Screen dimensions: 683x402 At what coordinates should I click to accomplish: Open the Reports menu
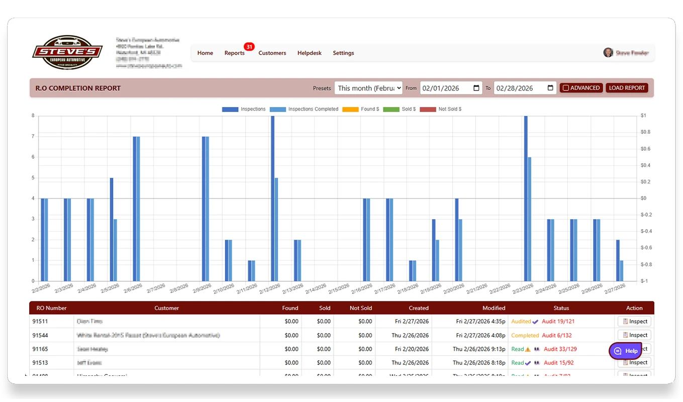click(234, 53)
